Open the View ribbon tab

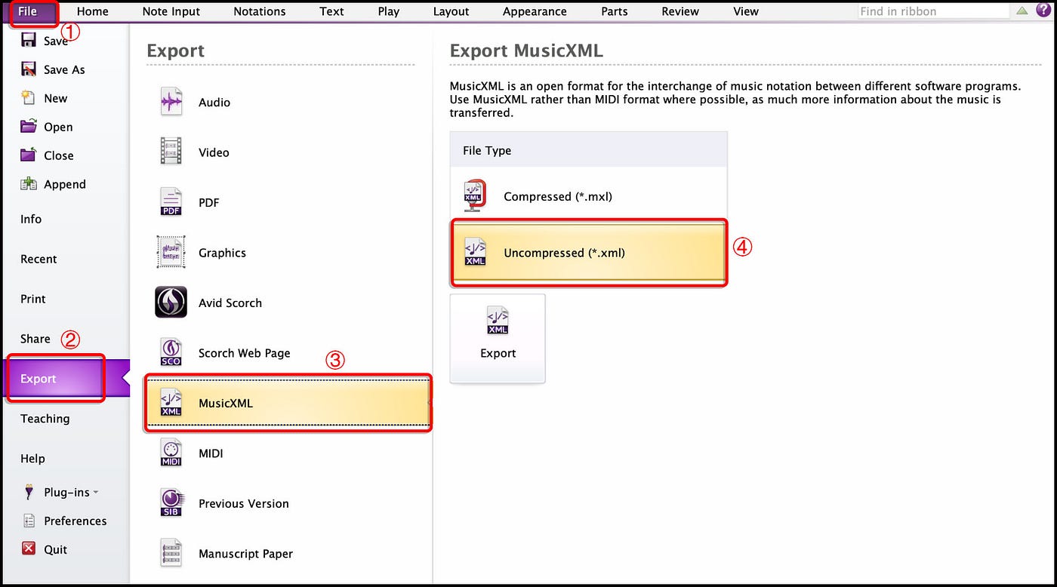pyautogui.click(x=746, y=11)
